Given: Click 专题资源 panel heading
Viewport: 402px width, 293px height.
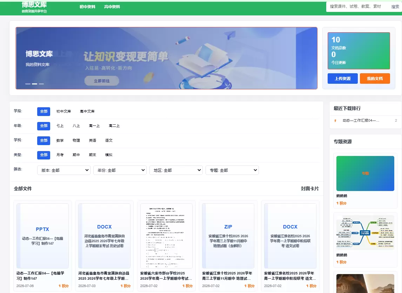Looking at the screenshot, I should point(342,142).
